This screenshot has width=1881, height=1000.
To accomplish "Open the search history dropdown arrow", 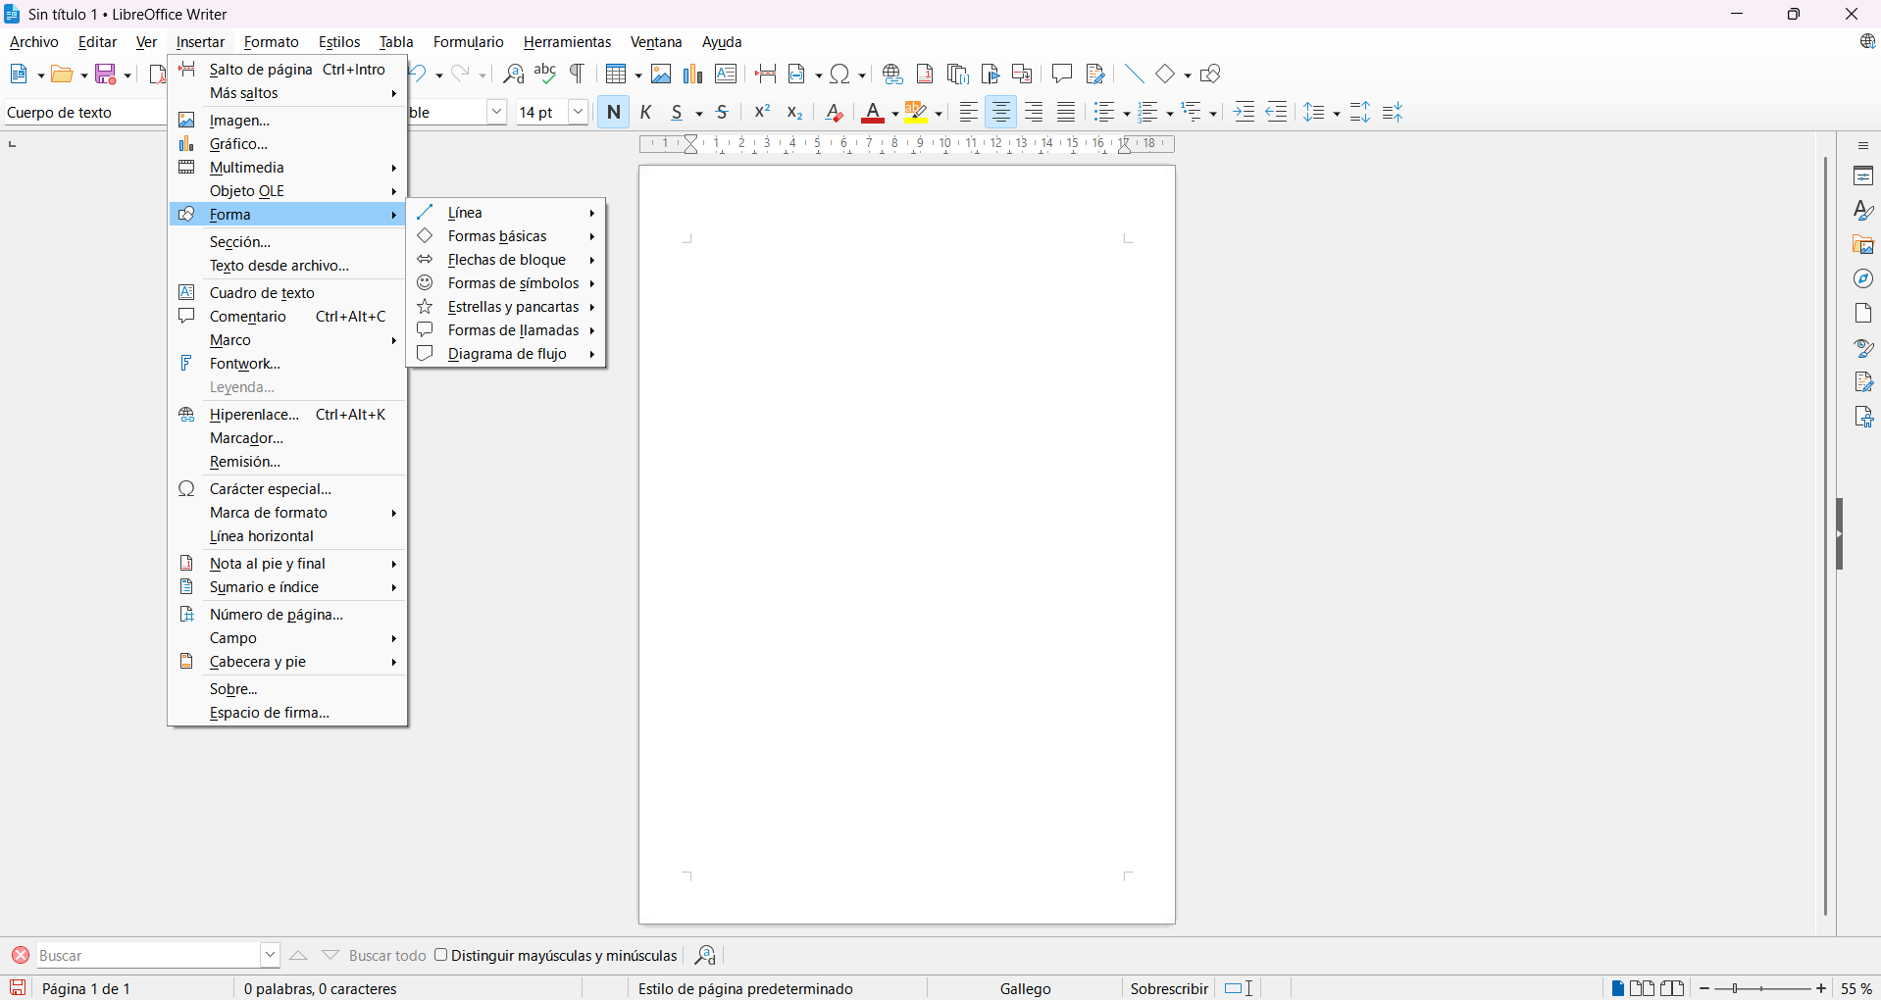I will pyautogui.click(x=270, y=955).
